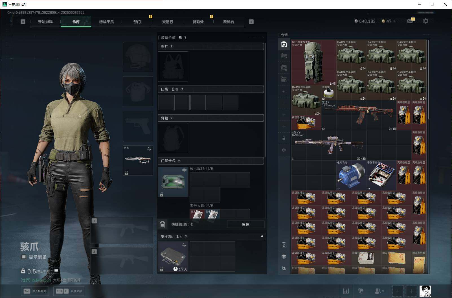Select the 仓库 tab

click(x=76, y=22)
